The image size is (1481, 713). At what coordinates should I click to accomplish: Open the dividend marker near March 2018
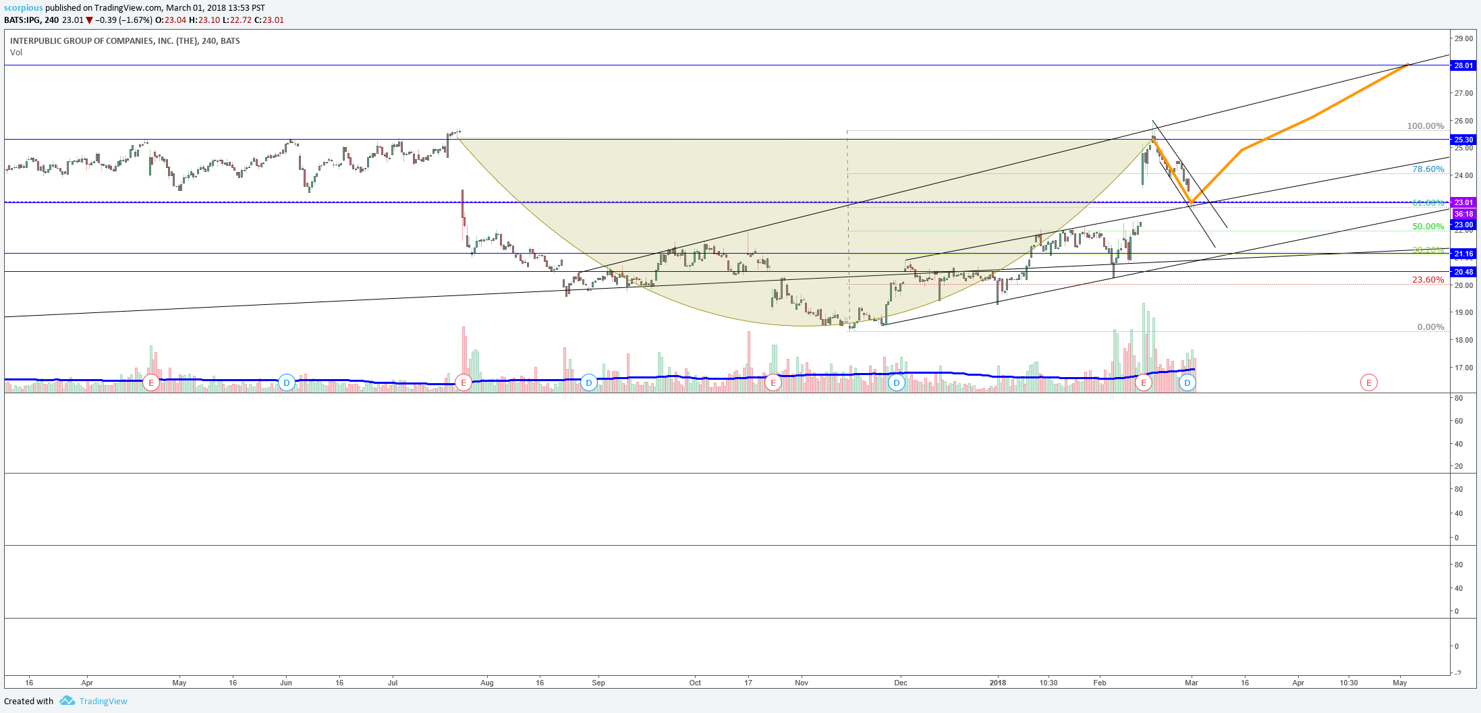point(1187,383)
